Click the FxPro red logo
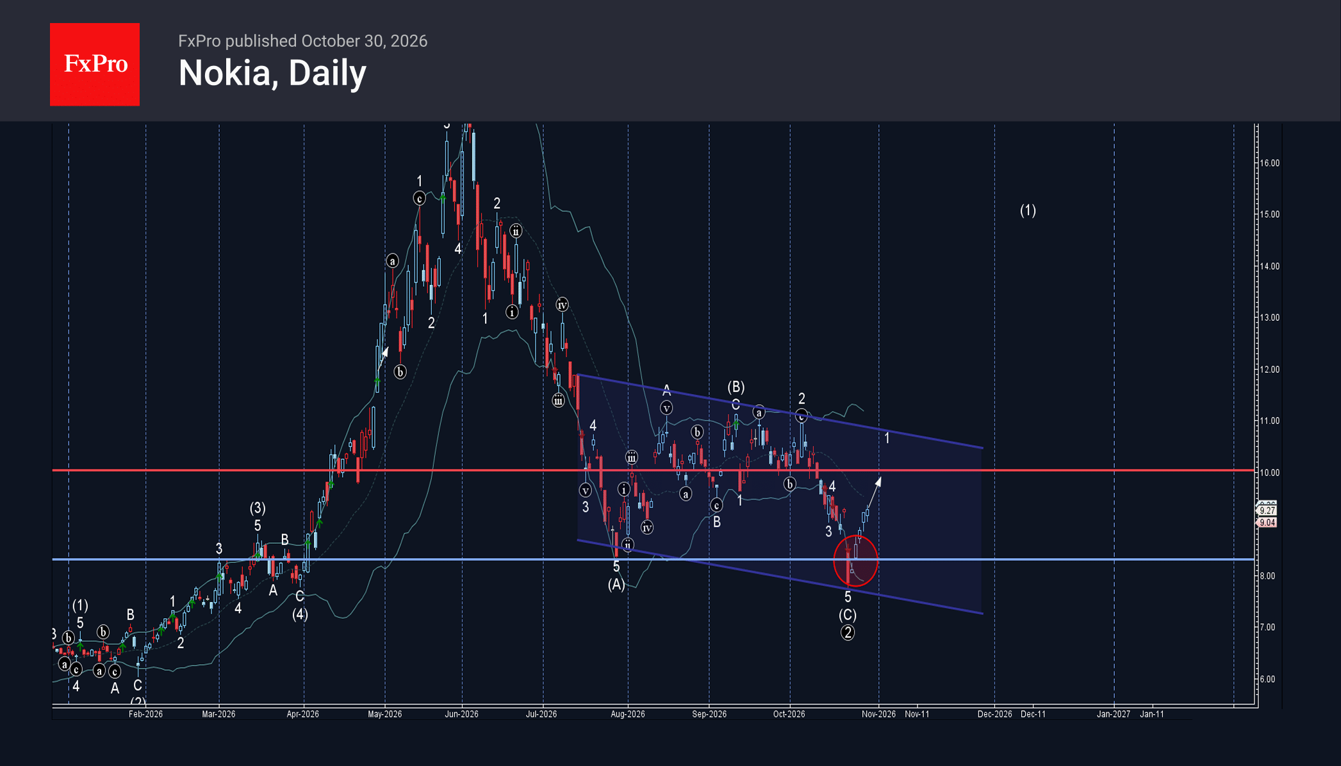 point(95,65)
